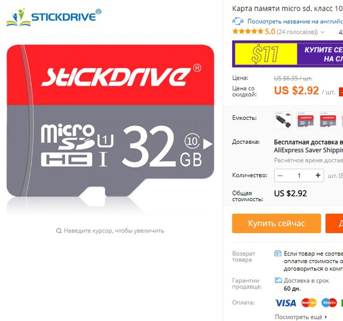This screenshot has height=321, width=343.
Task: Decrease quantity with minus button
Action: point(280,175)
